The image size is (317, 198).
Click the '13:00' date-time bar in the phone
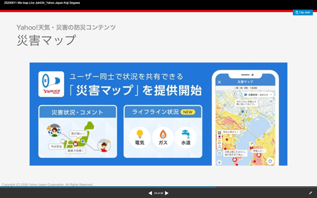245,88
